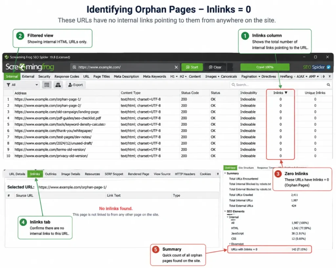Collapse the Summary section
Viewport: 336px width, 268px height.
pos(225,173)
